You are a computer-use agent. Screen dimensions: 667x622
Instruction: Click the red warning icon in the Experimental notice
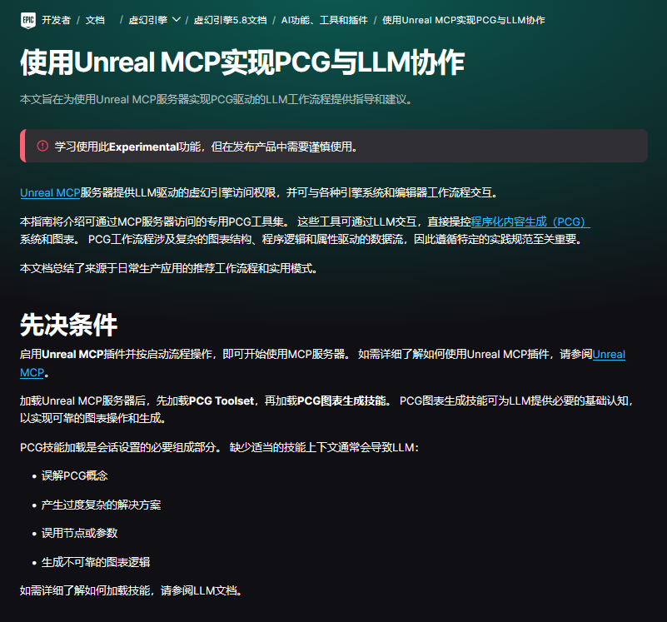pos(42,146)
